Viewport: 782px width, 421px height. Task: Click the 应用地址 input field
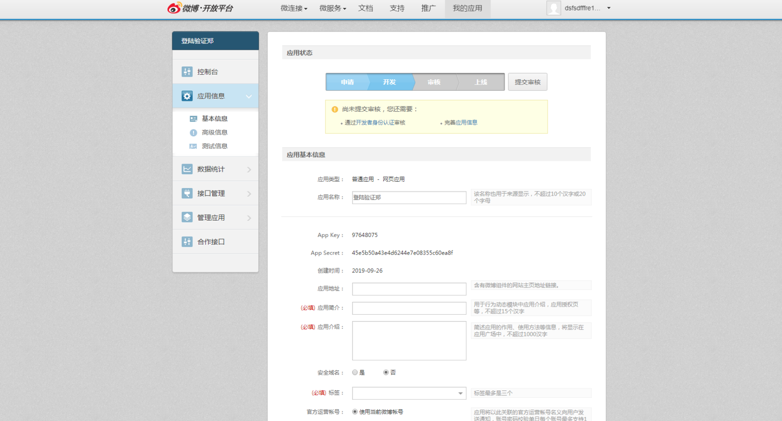(409, 289)
